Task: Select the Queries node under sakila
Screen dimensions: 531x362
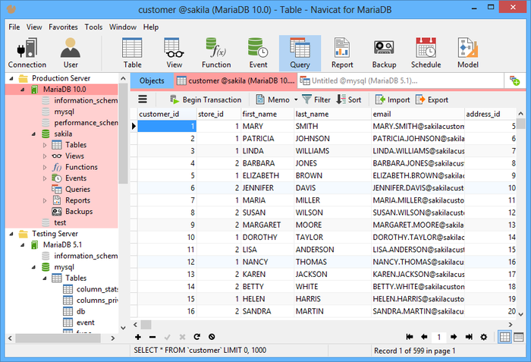Action: [x=77, y=190]
